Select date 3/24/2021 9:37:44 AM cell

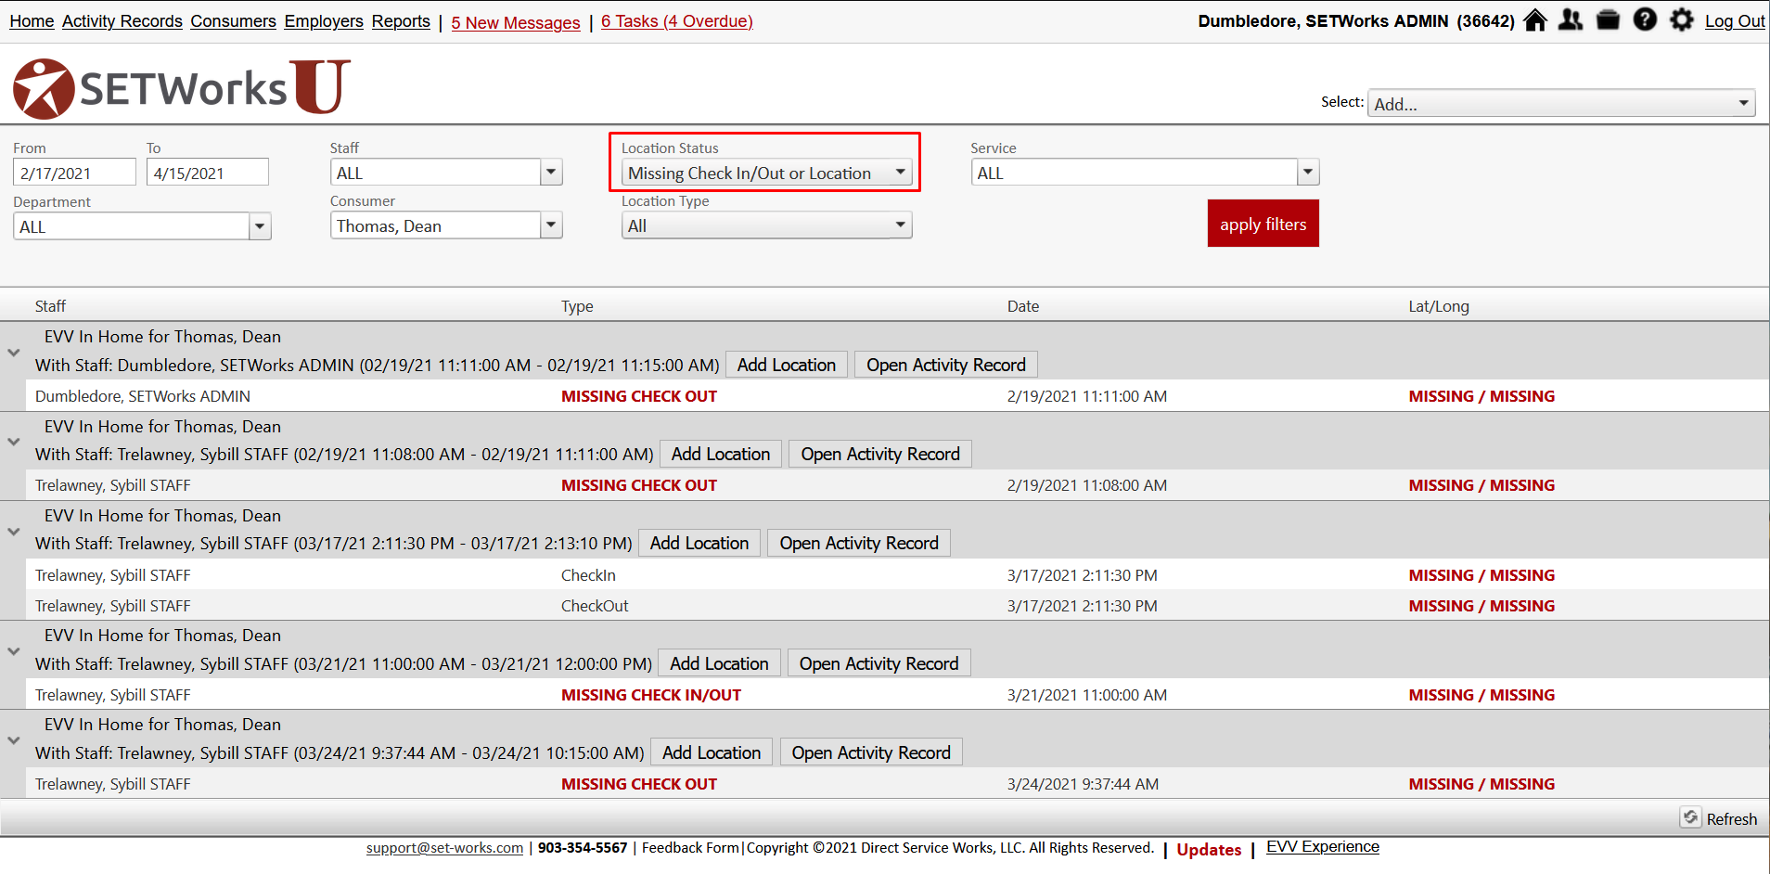[x=1083, y=784]
